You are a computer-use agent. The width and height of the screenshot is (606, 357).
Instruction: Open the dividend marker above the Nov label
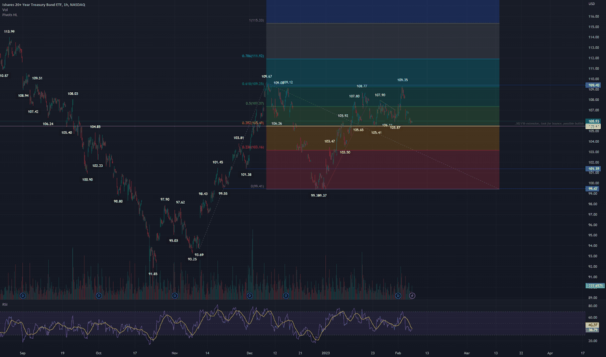pos(174,295)
